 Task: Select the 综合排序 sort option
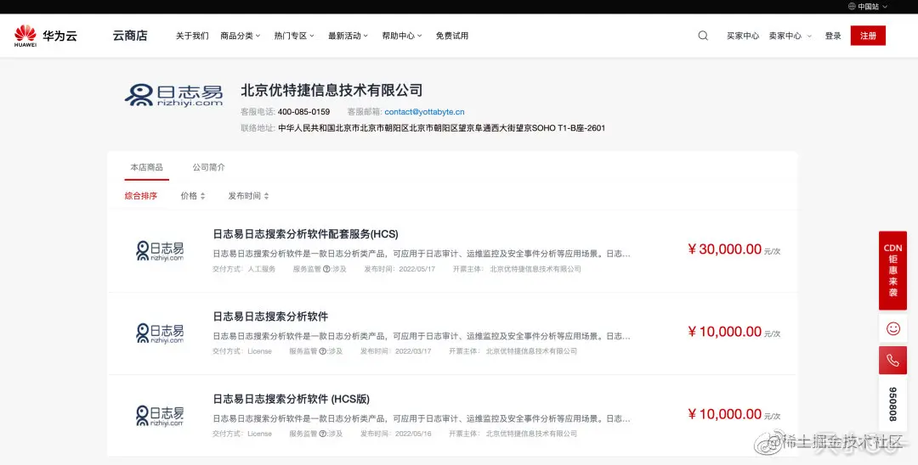141,196
